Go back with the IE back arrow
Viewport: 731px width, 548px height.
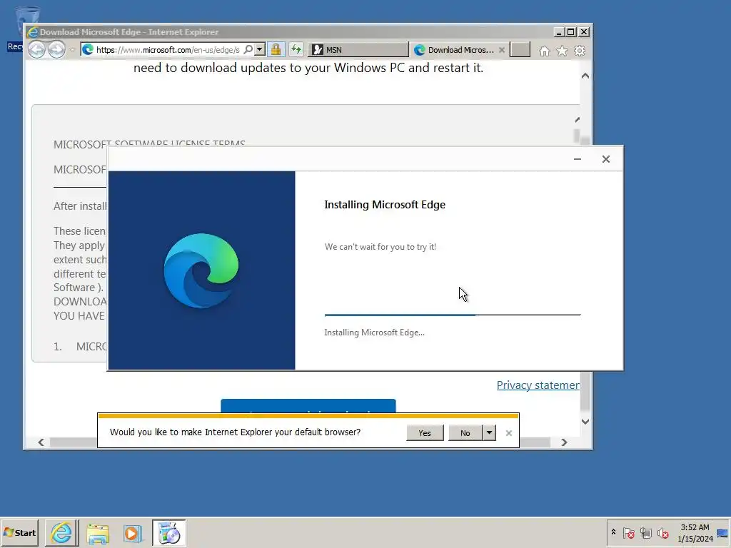[x=37, y=49]
